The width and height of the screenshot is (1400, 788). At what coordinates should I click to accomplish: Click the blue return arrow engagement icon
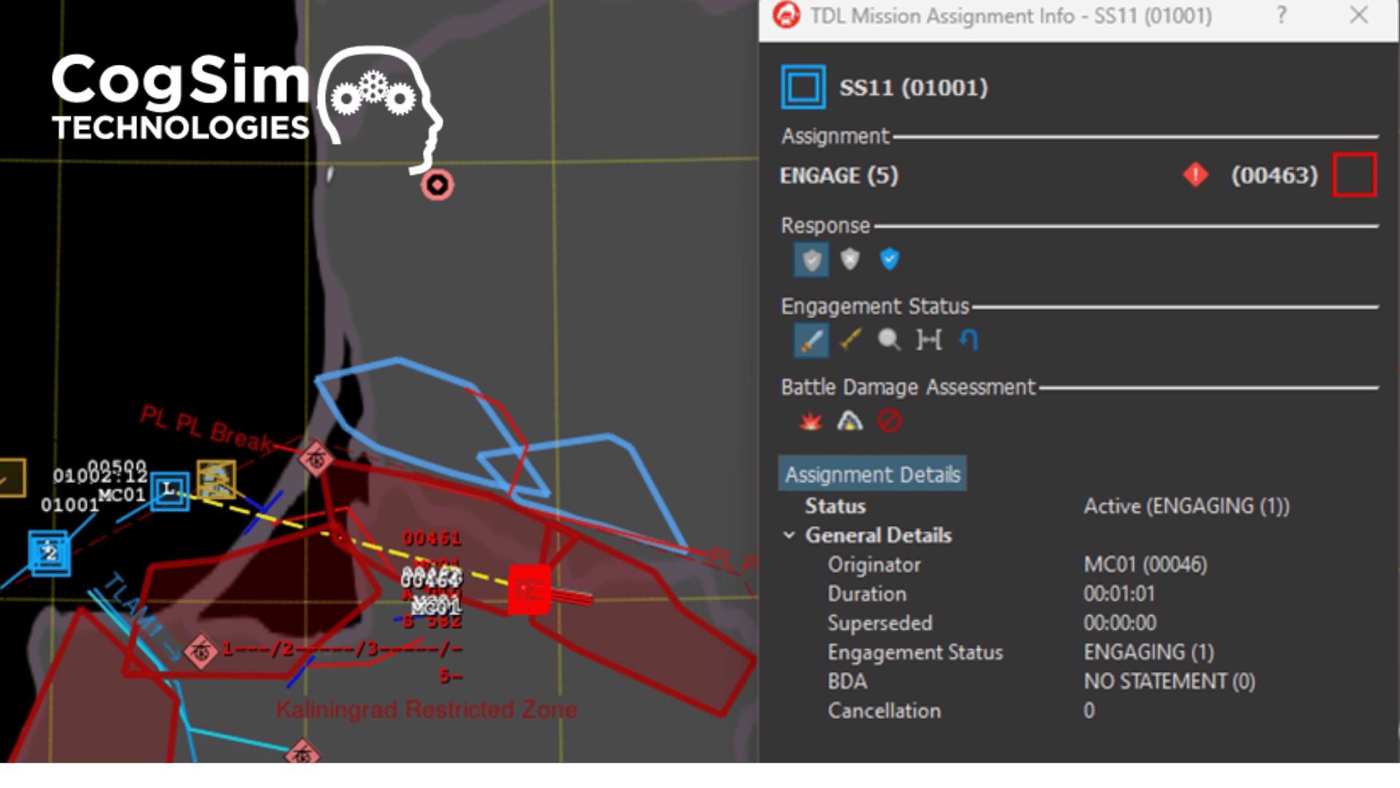[968, 339]
